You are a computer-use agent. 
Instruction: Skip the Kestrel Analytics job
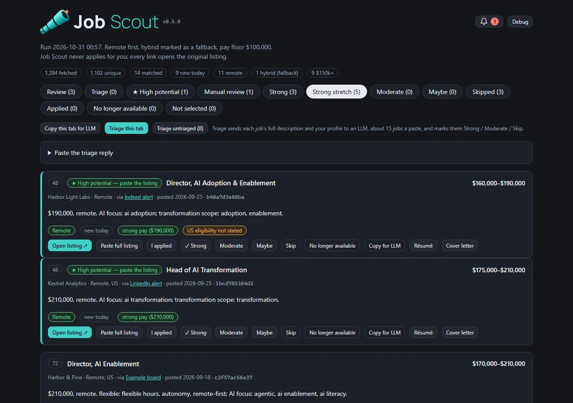tap(291, 332)
